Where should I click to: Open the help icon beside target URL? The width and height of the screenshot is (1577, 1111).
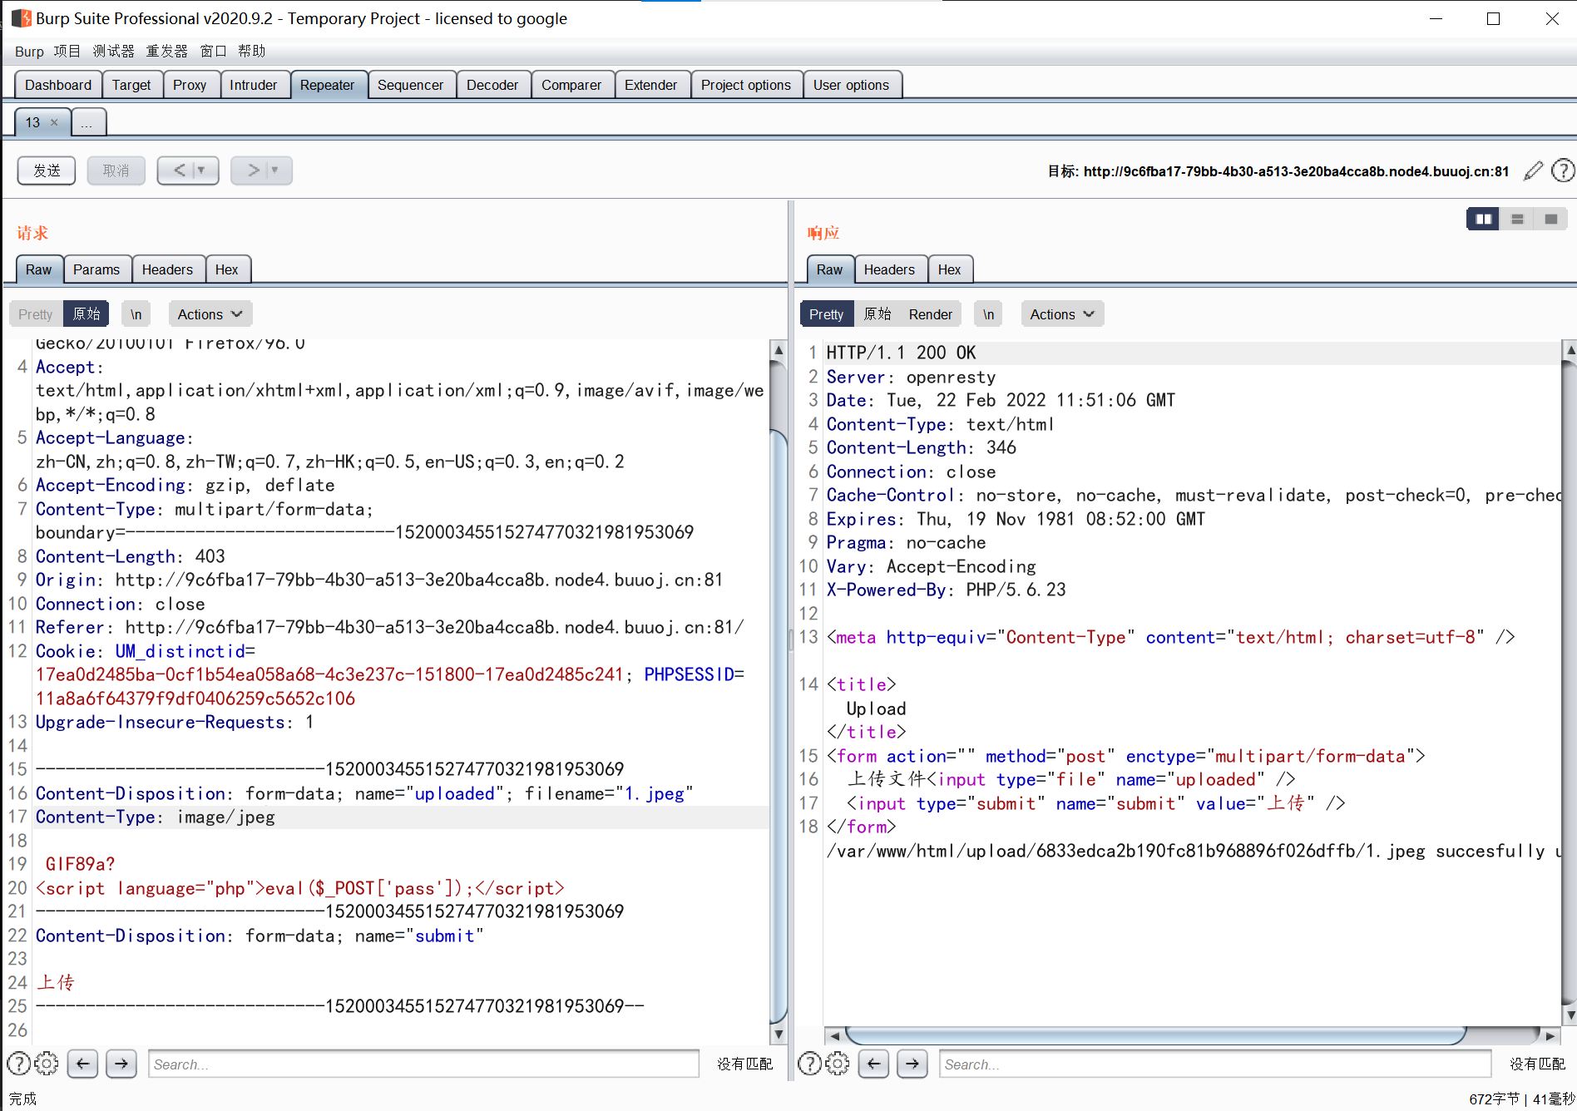point(1563,170)
